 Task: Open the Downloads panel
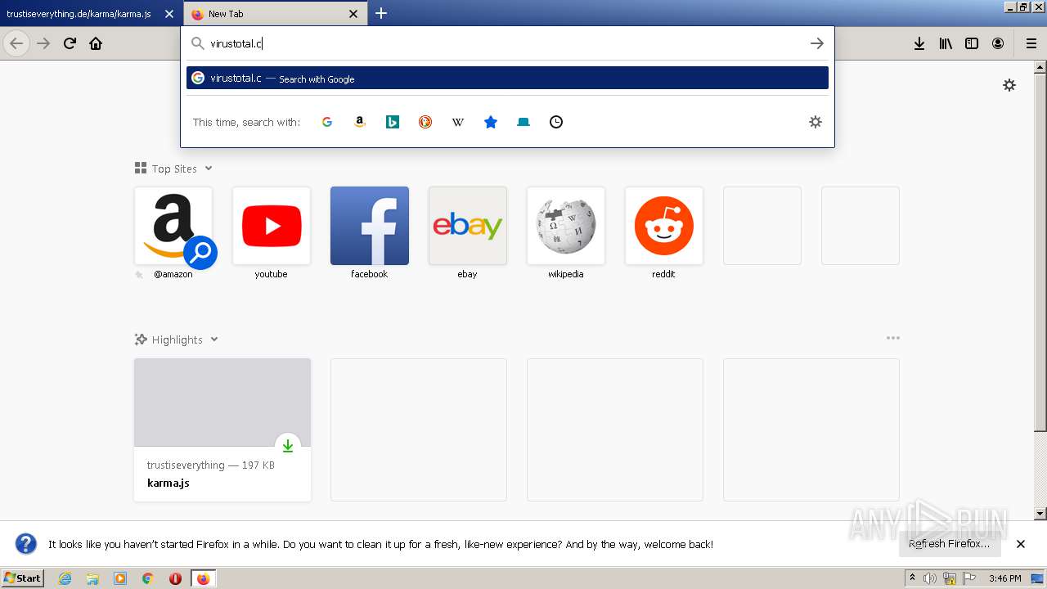point(919,43)
